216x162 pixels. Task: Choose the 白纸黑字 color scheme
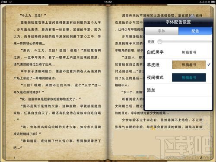point(178,52)
